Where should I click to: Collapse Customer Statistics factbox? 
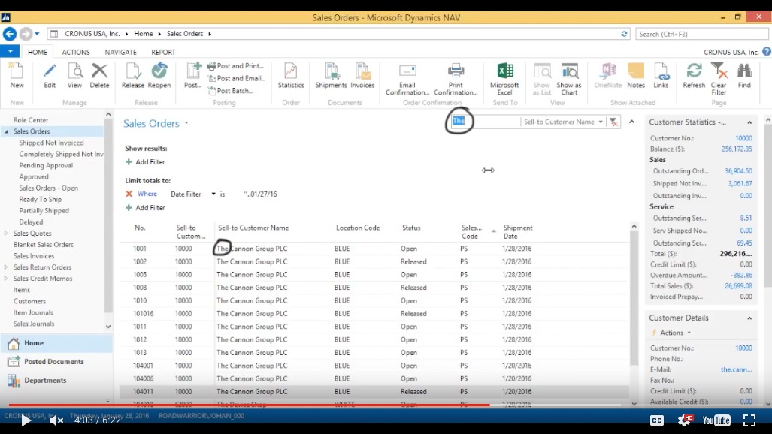(749, 122)
